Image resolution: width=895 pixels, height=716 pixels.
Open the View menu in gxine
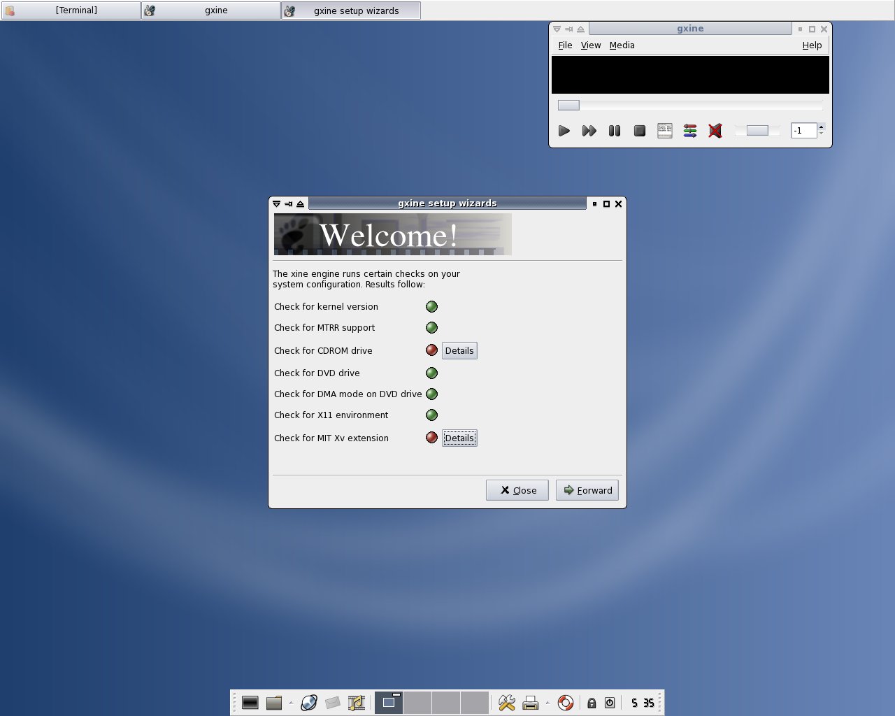[x=591, y=45]
